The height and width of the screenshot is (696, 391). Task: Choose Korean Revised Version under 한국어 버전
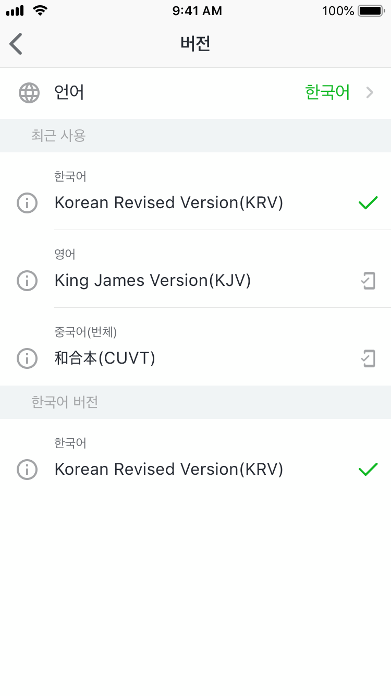[x=169, y=470]
